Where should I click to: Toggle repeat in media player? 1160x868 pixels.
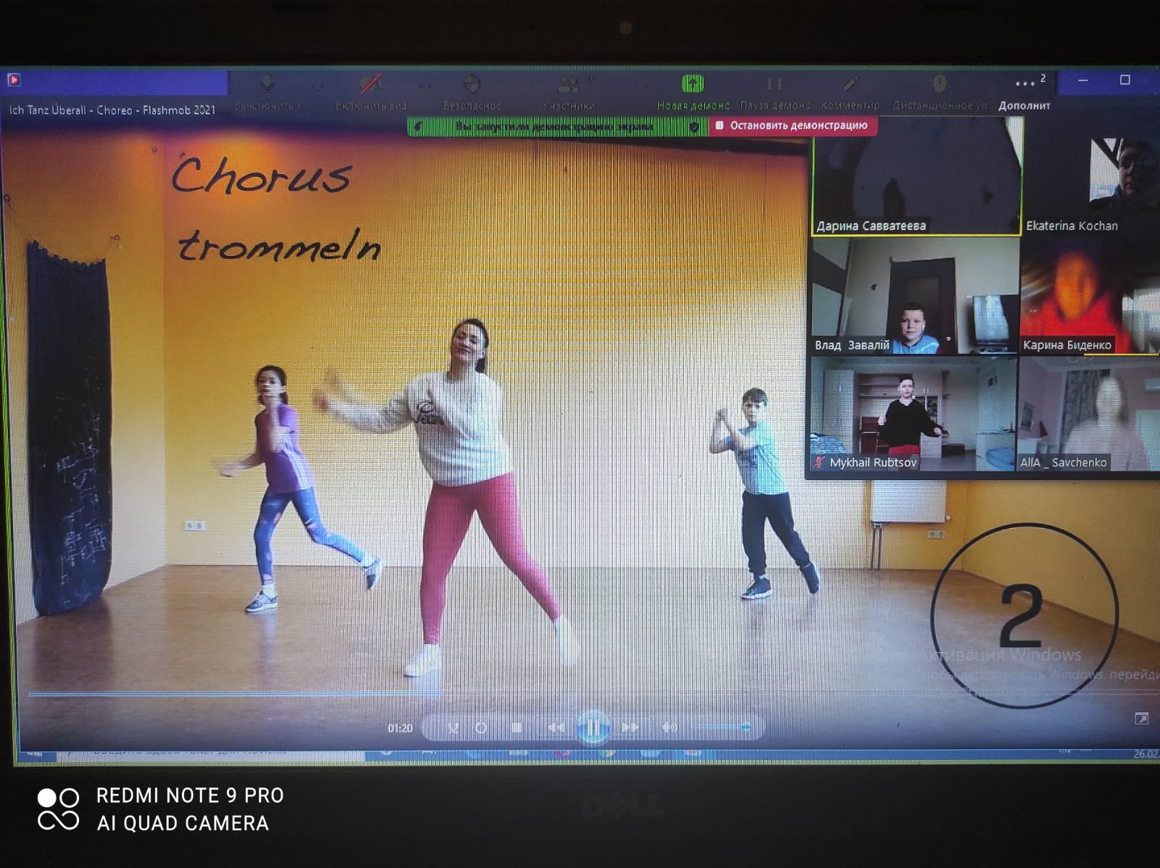pyautogui.click(x=481, y=727)
